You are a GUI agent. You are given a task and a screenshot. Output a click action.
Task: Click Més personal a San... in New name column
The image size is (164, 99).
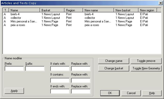[98, 21]
